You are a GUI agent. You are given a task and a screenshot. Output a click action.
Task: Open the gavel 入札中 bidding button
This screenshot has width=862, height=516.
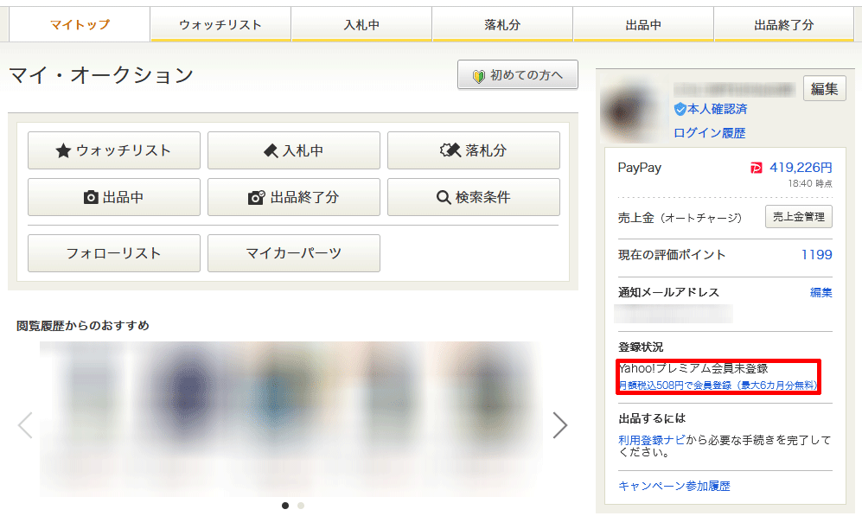point(293,150)
